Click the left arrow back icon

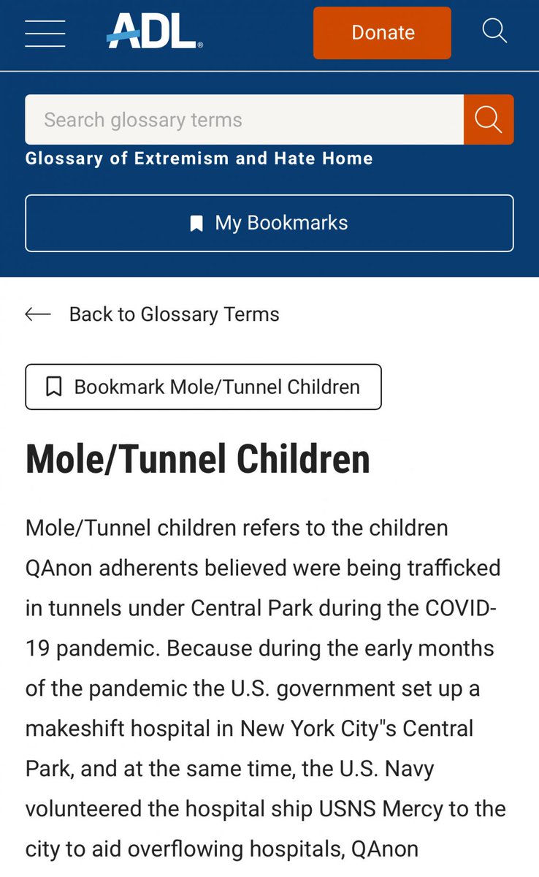coord(38,314)
